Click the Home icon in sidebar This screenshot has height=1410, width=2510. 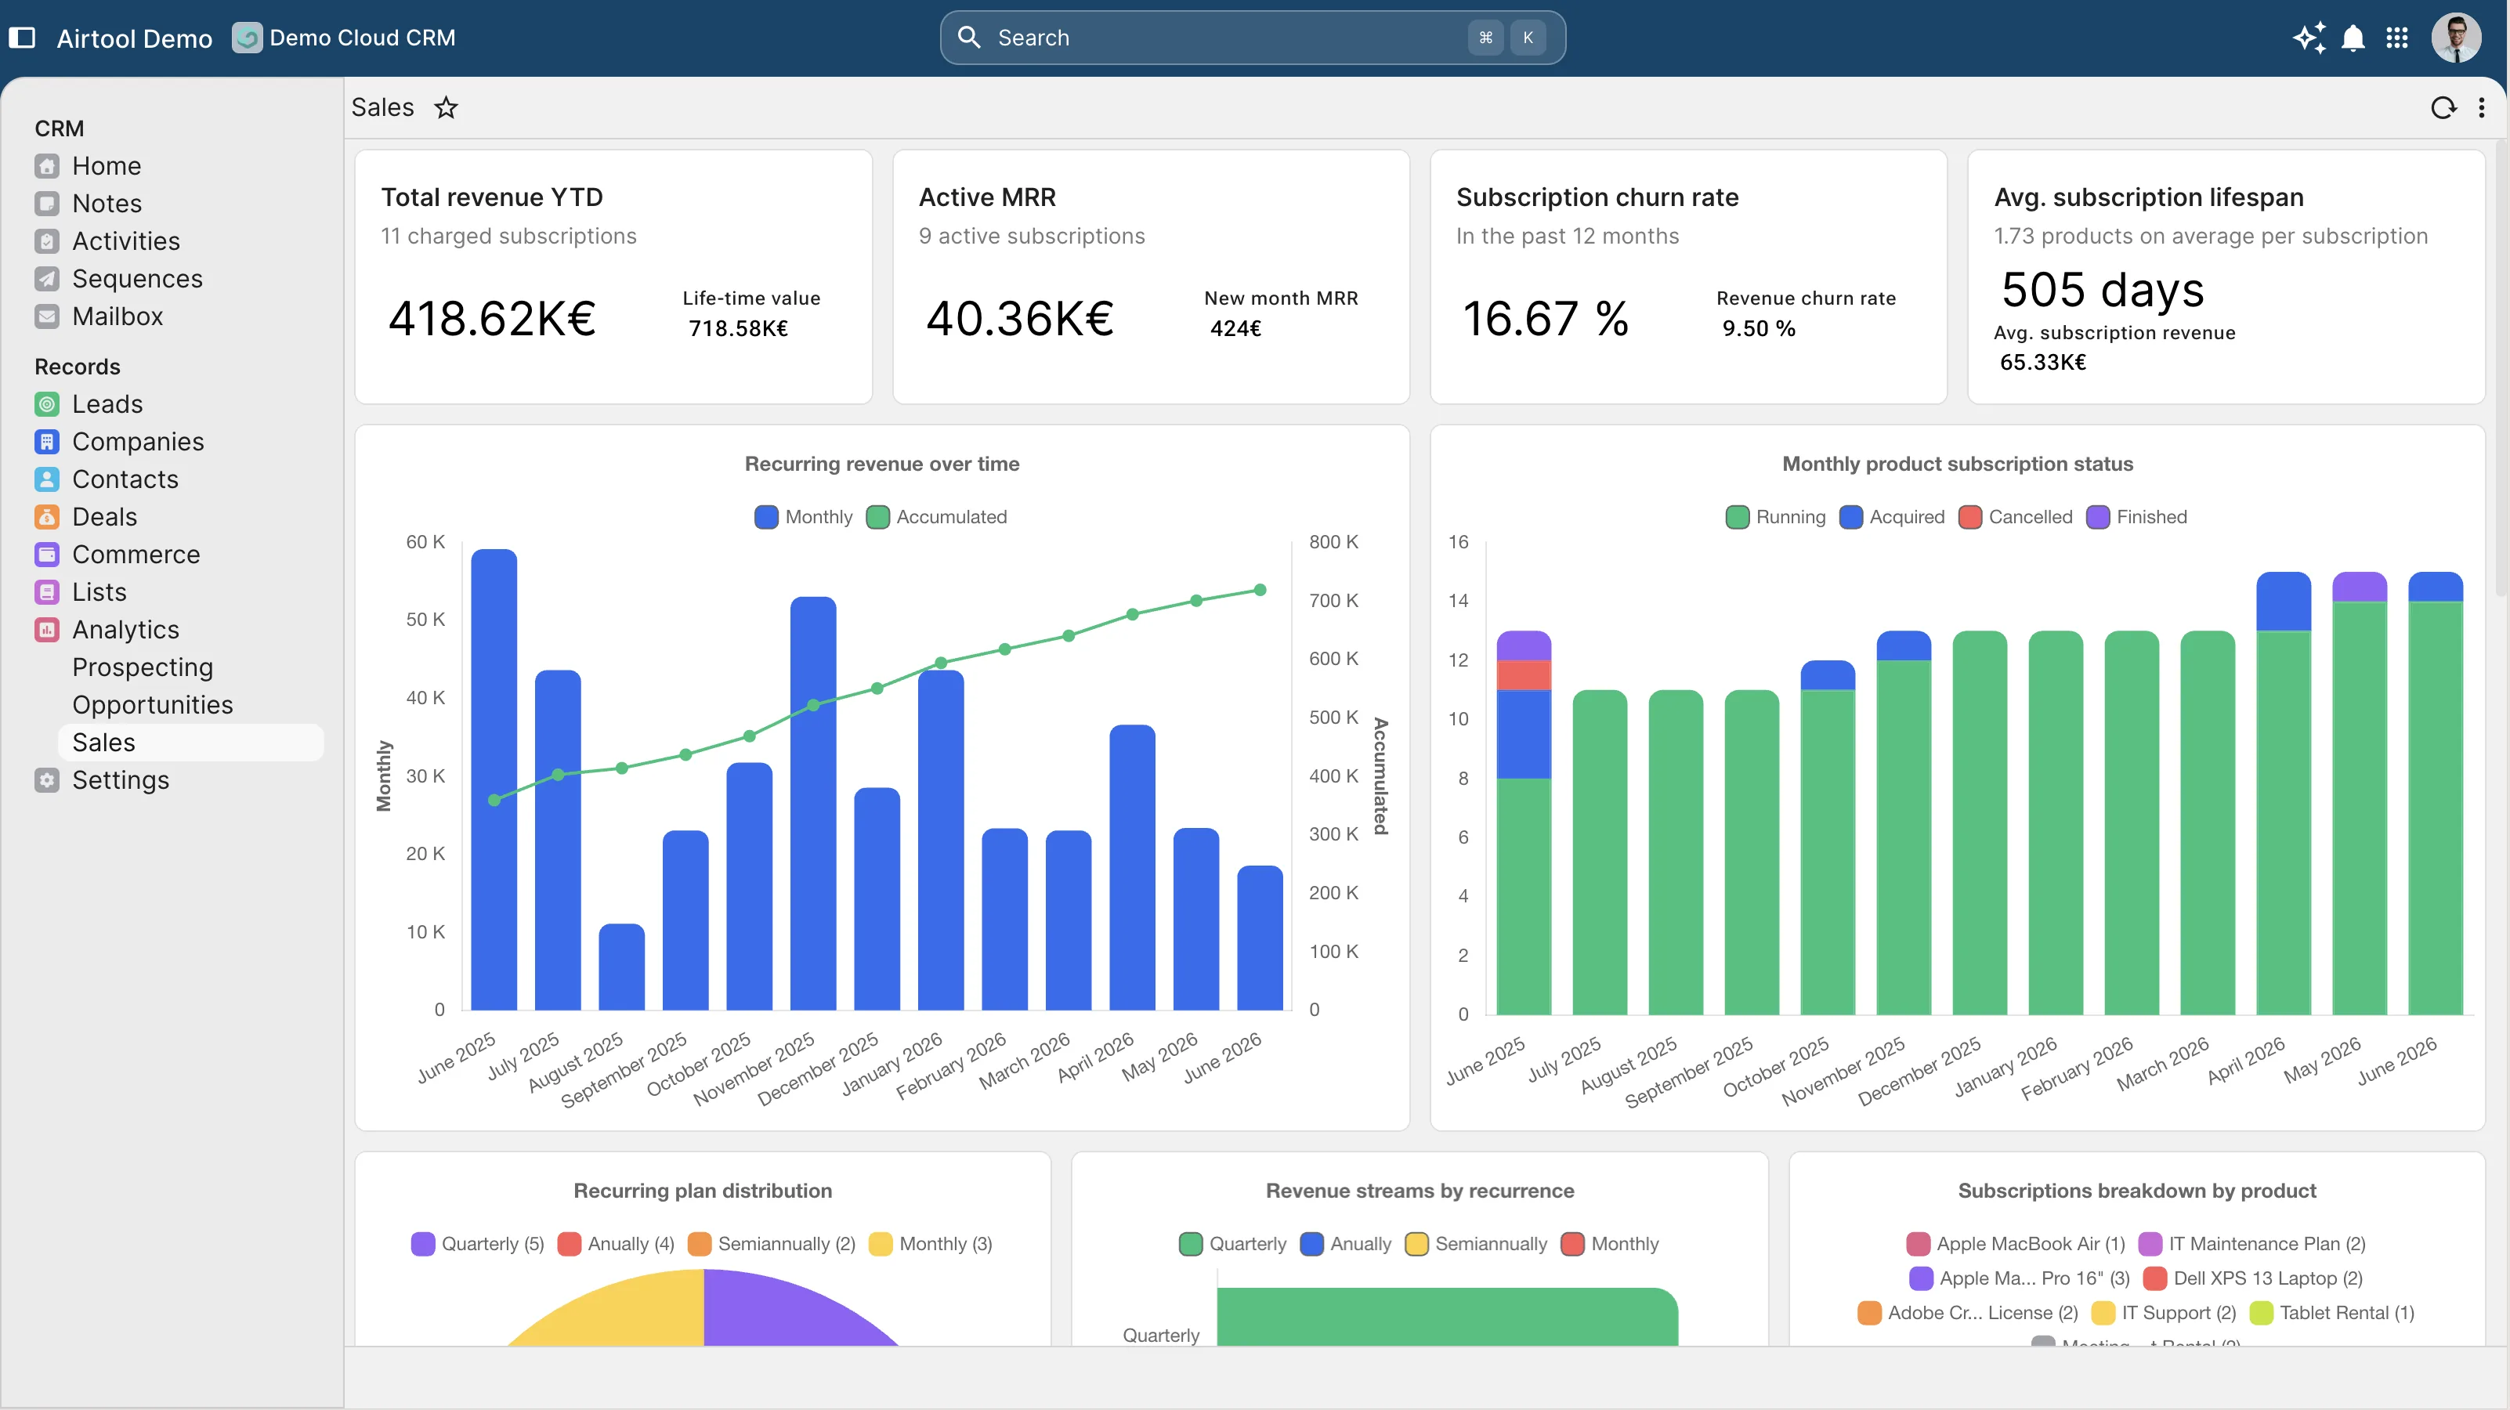click(x=47, y=167)
